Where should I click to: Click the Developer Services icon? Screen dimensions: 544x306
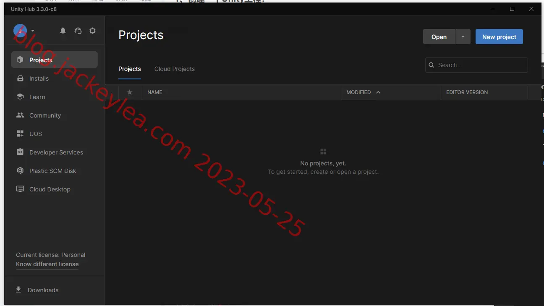tap(20, 152)
